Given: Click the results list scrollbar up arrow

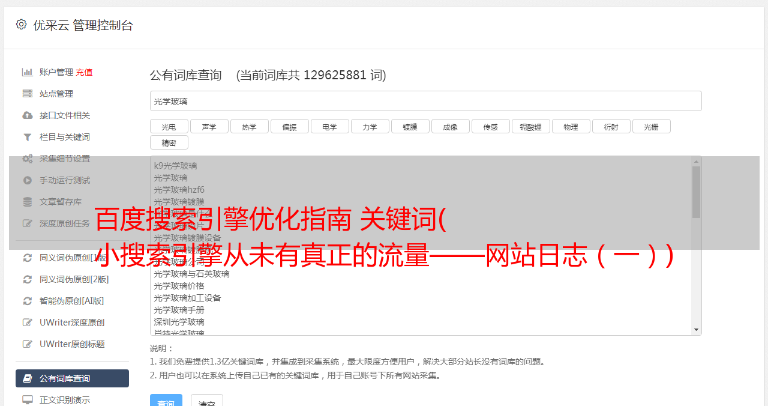Looking at the screenshot, I should [696, 162].
